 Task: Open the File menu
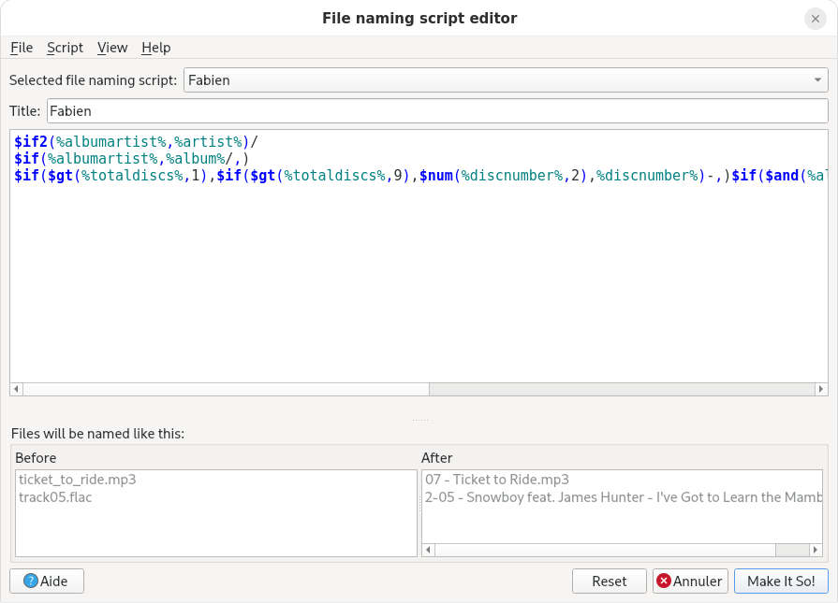tap(22, 48)
